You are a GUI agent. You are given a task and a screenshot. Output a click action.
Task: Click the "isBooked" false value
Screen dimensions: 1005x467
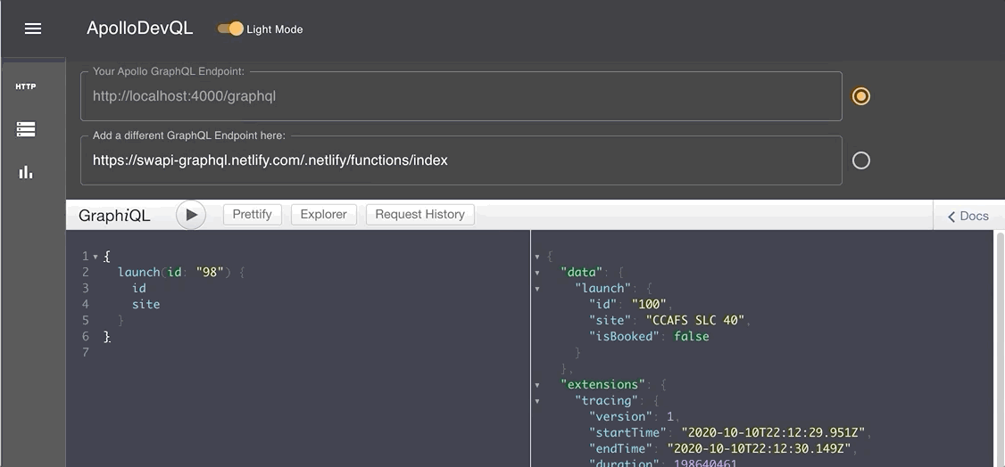click(x=691, y=337)
